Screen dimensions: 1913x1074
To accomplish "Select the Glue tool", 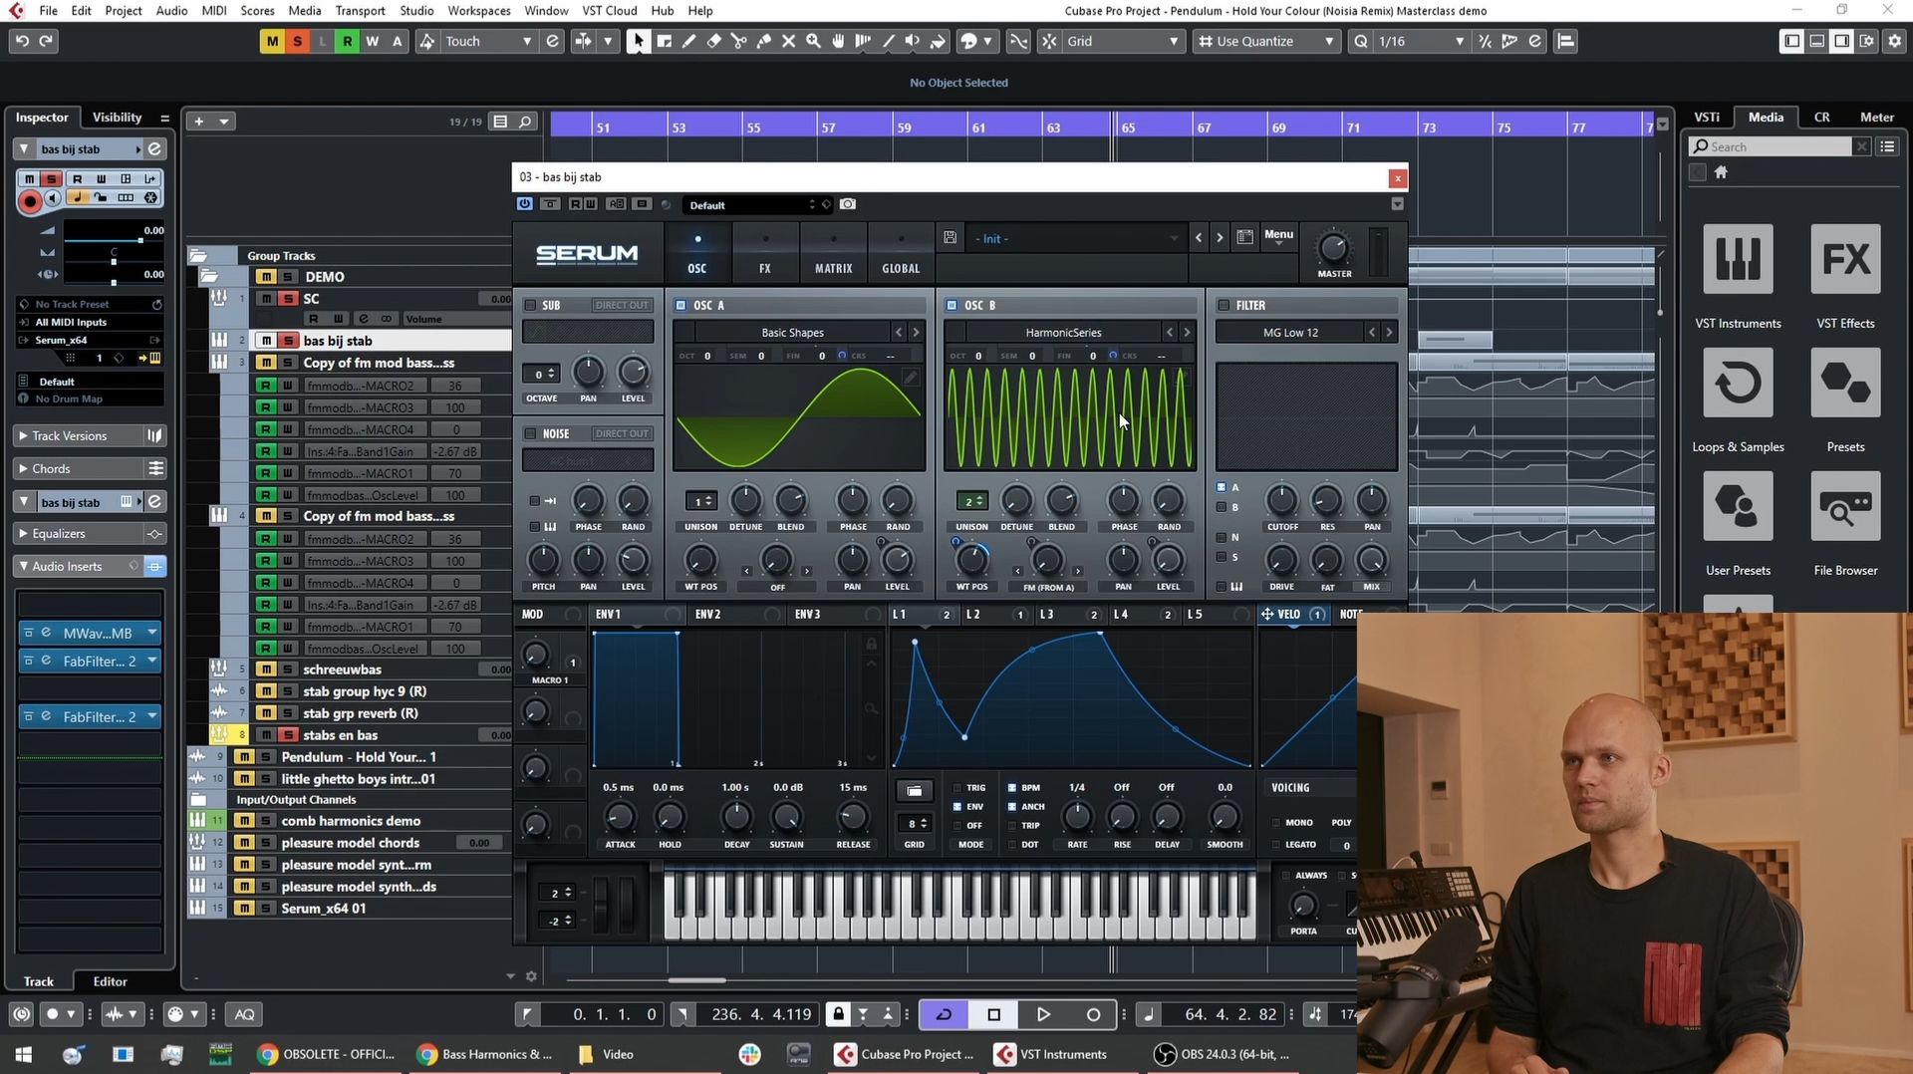I will point(763,41).
